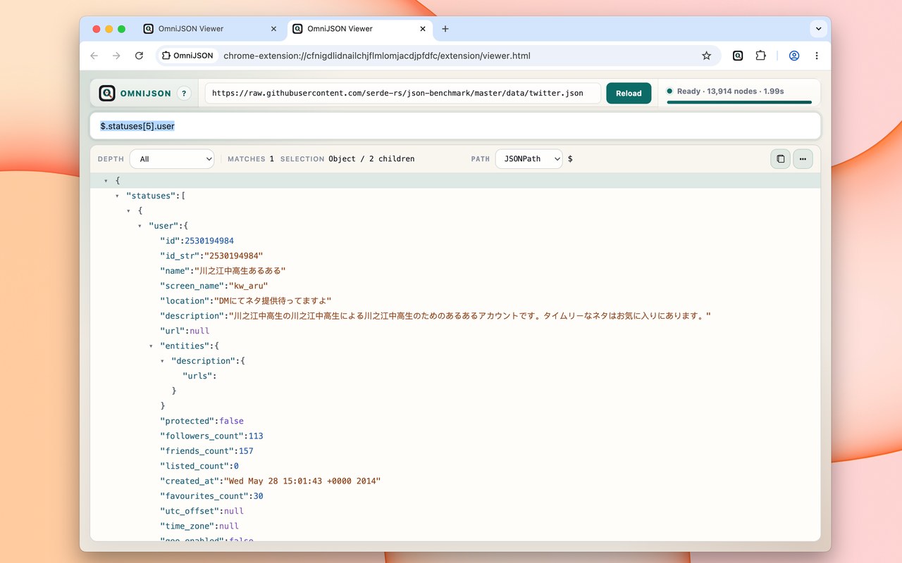Open the Chrome profile avatar
The width and height of the screenshot is (902, 563).
click(x=794, y=56)
